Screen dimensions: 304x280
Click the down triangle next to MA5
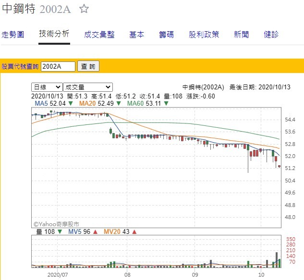pos(71,104)
